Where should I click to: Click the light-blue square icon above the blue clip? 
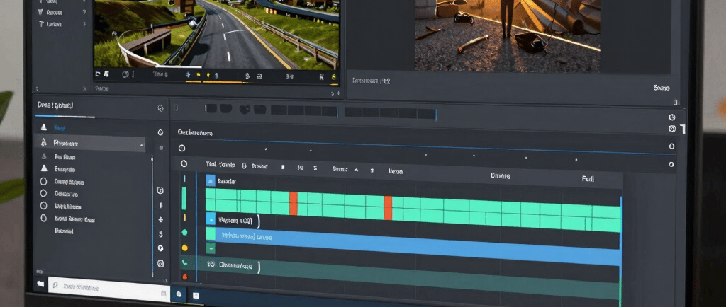[x=210, y=219]
